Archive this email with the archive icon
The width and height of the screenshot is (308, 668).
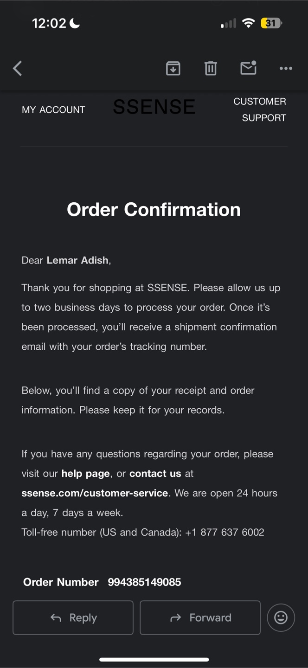pos(173,69)
